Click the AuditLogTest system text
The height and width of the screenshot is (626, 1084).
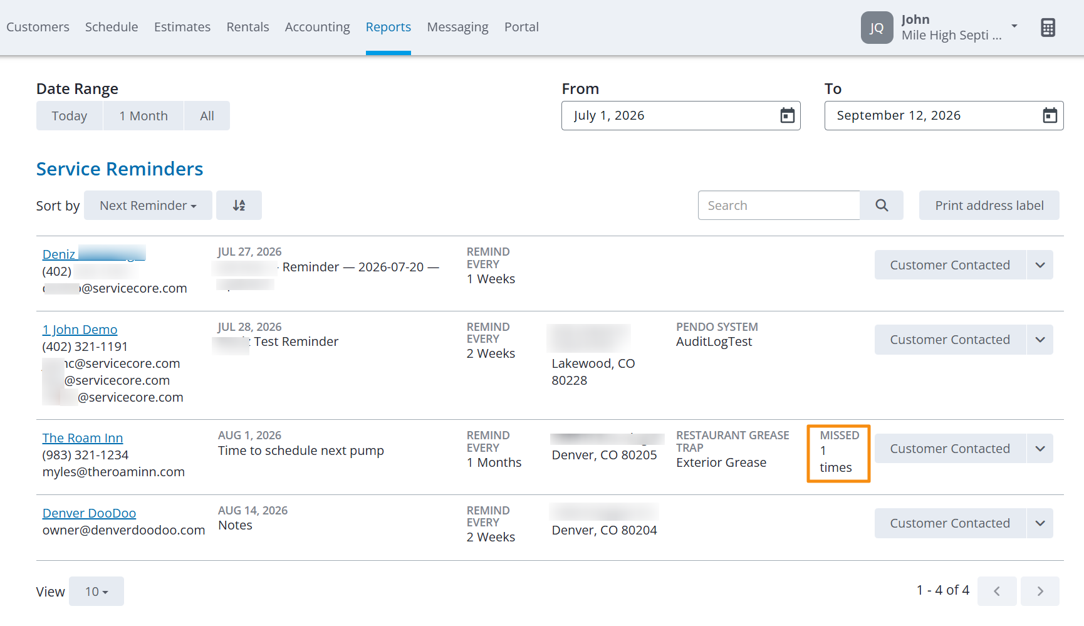click(714, 342)
